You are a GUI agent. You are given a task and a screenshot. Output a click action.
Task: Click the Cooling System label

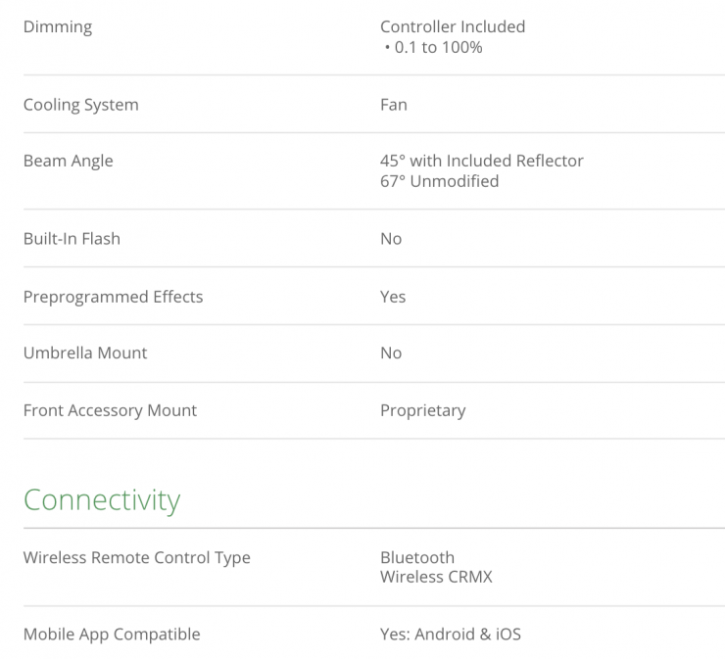click(81, 105)
